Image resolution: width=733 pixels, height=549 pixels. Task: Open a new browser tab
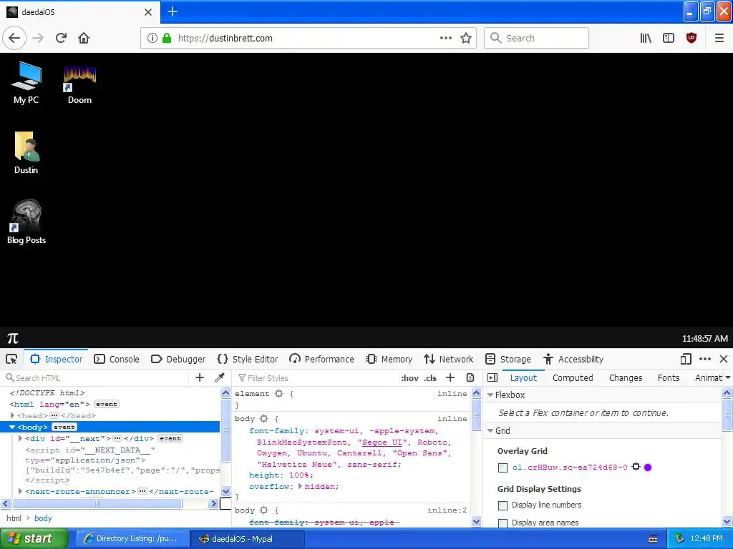173,11
